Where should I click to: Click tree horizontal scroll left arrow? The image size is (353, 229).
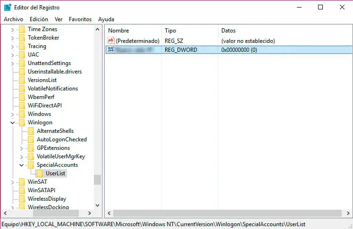[5, 213]
